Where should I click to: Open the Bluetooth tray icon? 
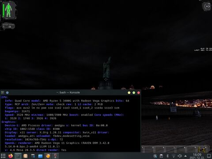click(x=167, y=156)
